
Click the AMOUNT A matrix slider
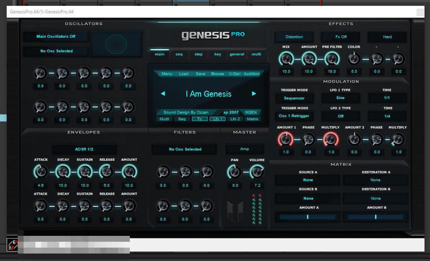(x=307, y=217)
